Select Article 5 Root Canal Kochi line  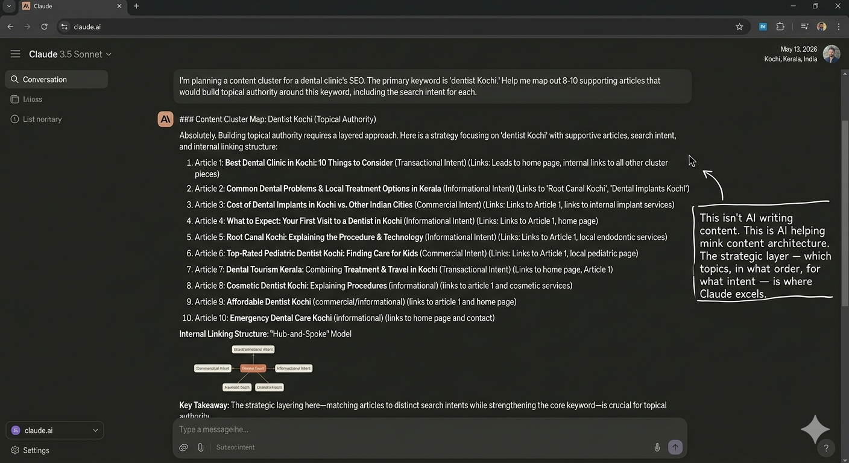tap(431, 238)
